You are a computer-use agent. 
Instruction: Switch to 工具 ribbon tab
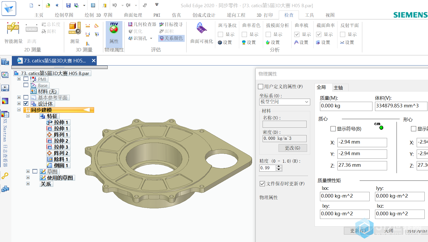(x=309, y=15)
